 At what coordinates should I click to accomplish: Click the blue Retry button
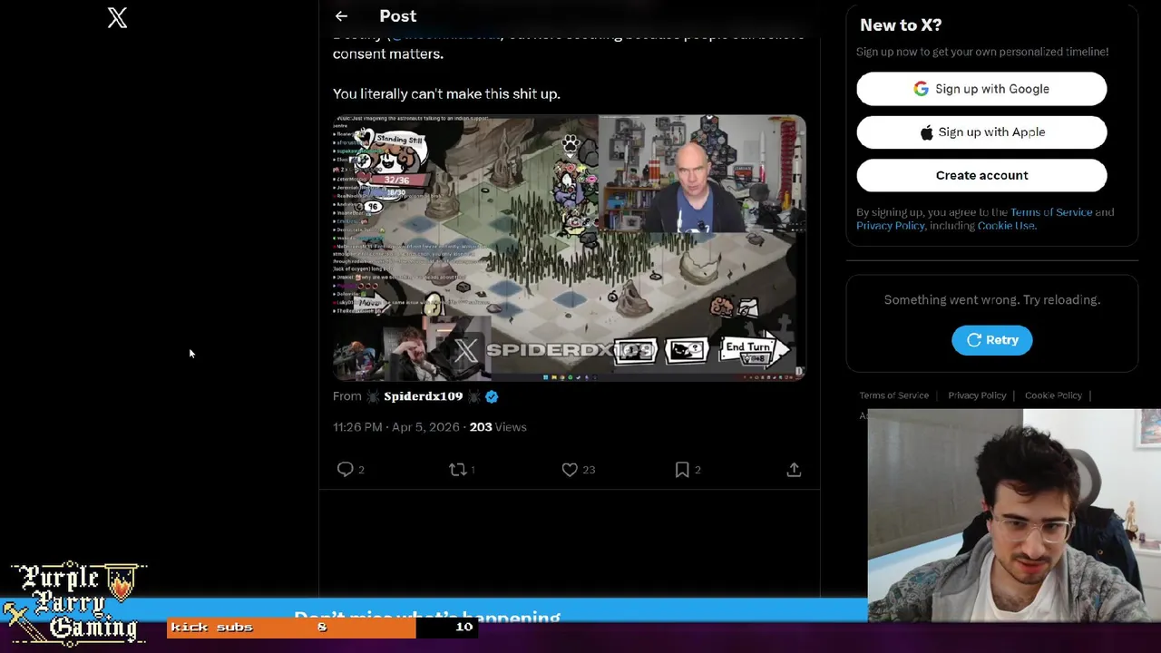992,340
